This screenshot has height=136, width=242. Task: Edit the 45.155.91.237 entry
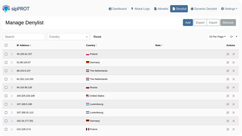coord(228,54)
